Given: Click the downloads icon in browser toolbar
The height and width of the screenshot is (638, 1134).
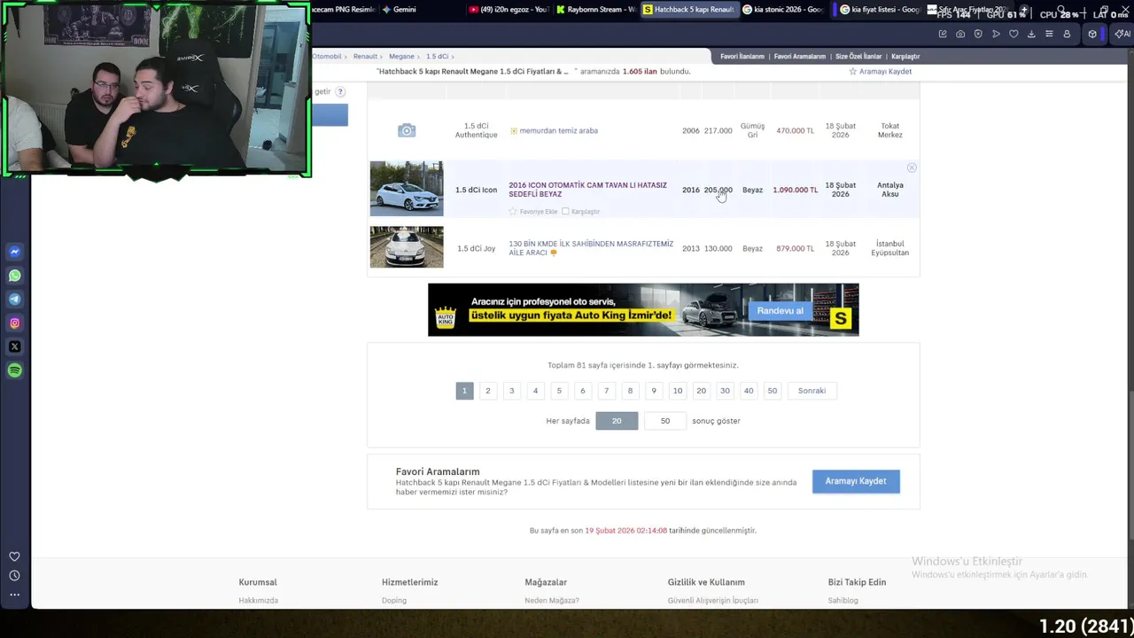Looking at the screenshot, I should pos(1031,34).
